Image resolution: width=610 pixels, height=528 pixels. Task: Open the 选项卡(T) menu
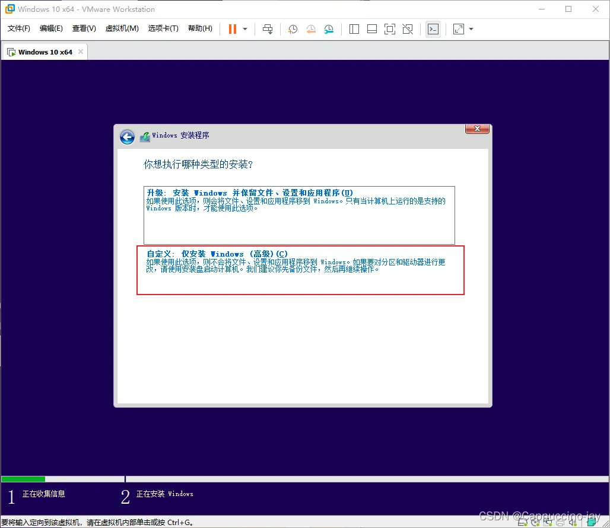click(x=163, y=28)
